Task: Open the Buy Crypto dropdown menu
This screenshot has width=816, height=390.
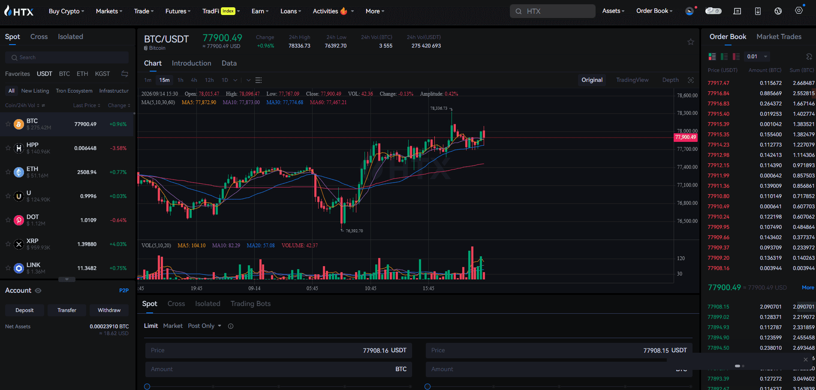Action: pos(66,11)
